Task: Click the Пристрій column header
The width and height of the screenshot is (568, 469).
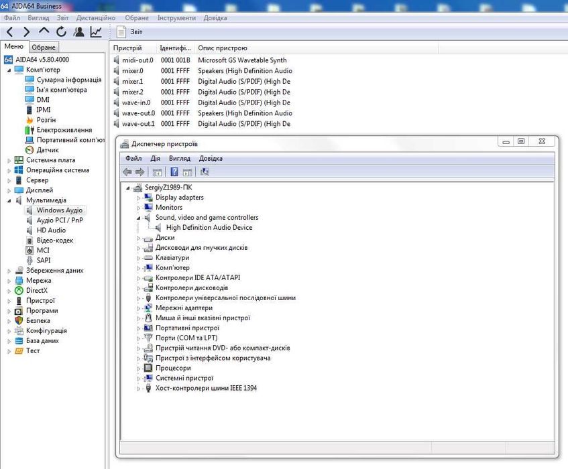Action: point(127,48)
